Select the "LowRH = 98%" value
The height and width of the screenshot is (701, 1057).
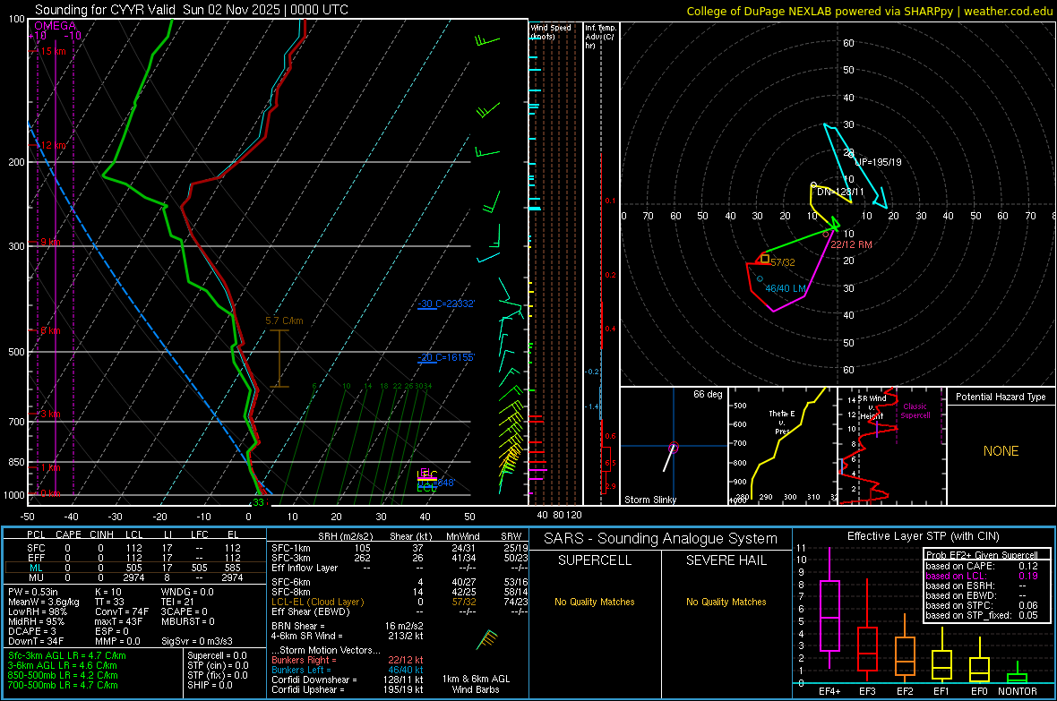pyautogui.click(x=38, y=611)
